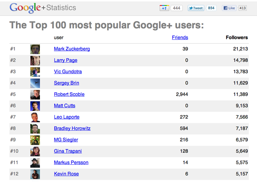The width and height of the screenshot is (257, 184).
Task: Click the +1 count bubble 444
Action: coord(177,8)
